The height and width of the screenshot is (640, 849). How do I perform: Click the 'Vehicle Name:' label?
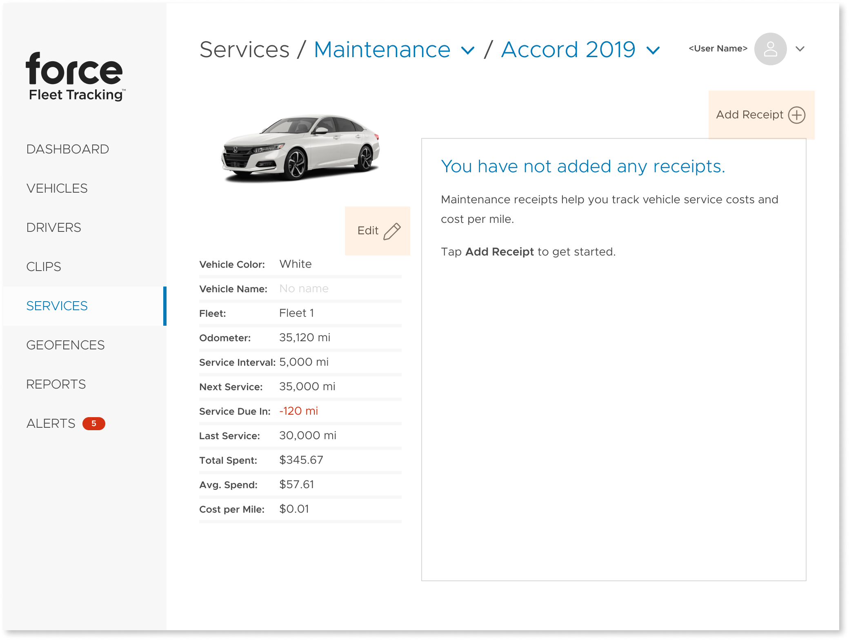[233, 289]
